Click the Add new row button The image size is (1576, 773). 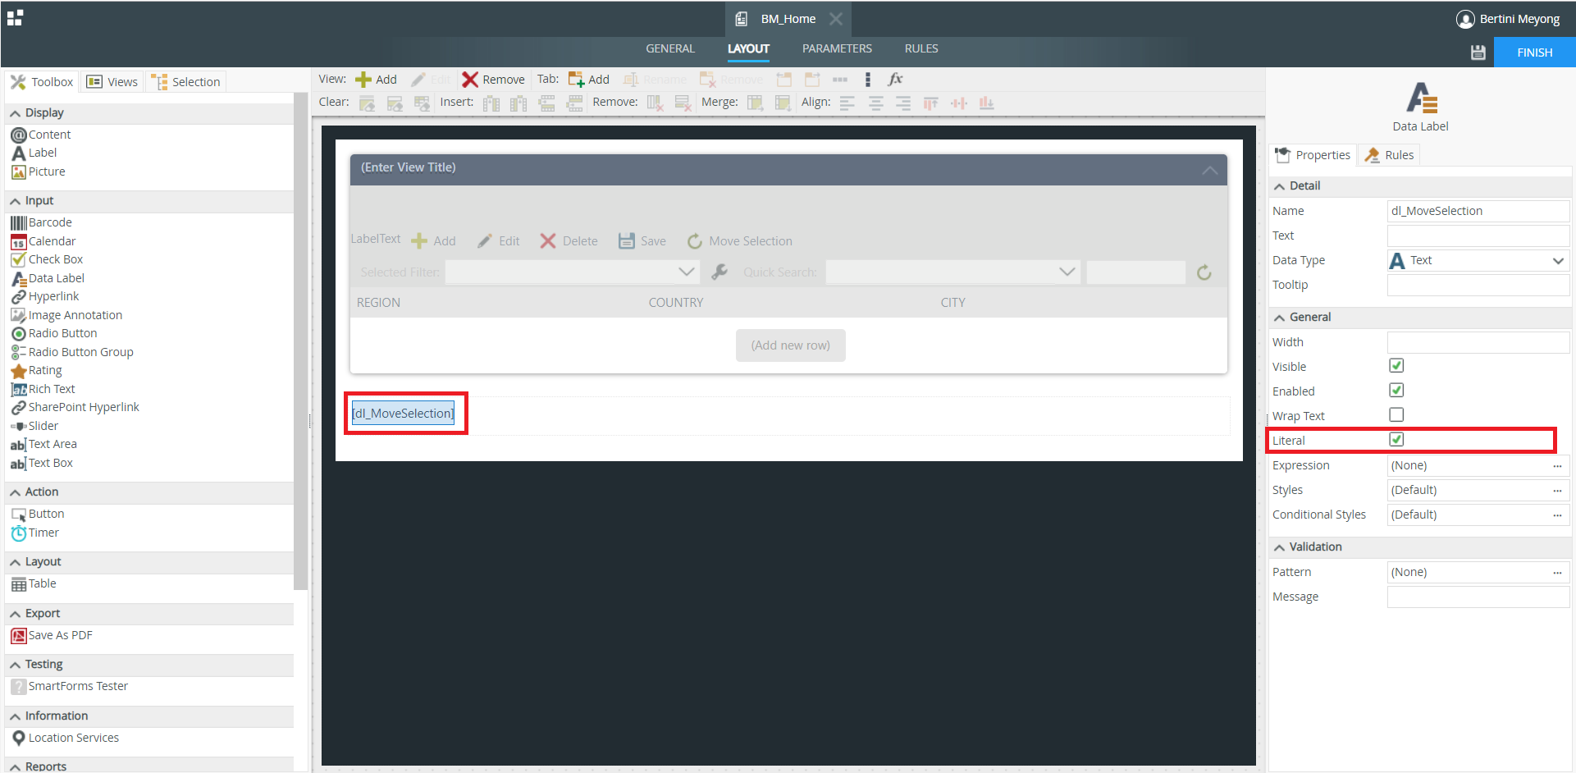point(790,345)
